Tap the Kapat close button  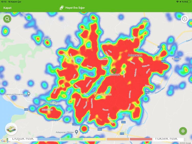[7, 8]
